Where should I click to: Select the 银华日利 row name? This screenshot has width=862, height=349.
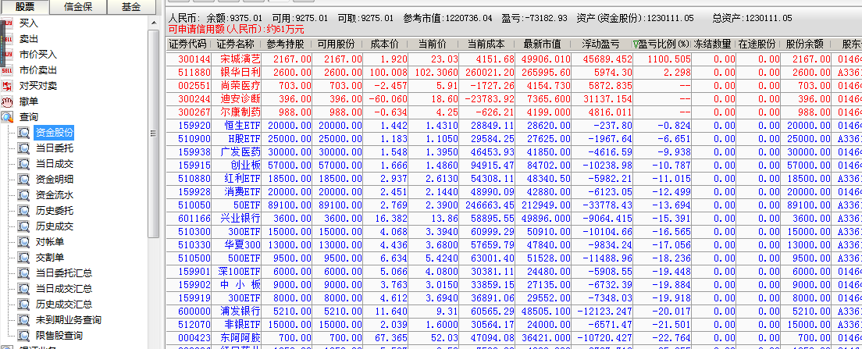coord(240,72)
